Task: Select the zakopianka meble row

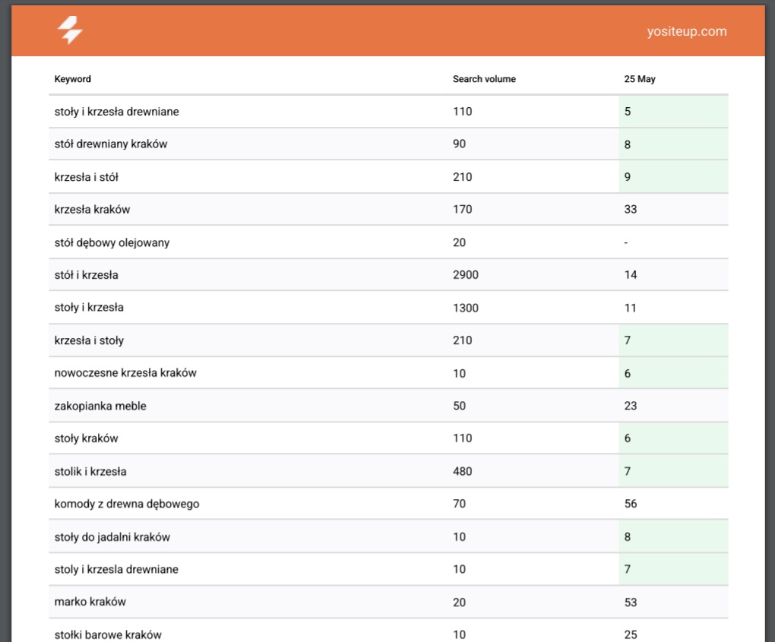Action: (x=100, y=406)
